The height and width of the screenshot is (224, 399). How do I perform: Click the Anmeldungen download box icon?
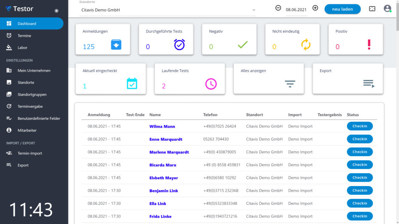point(116,45)
